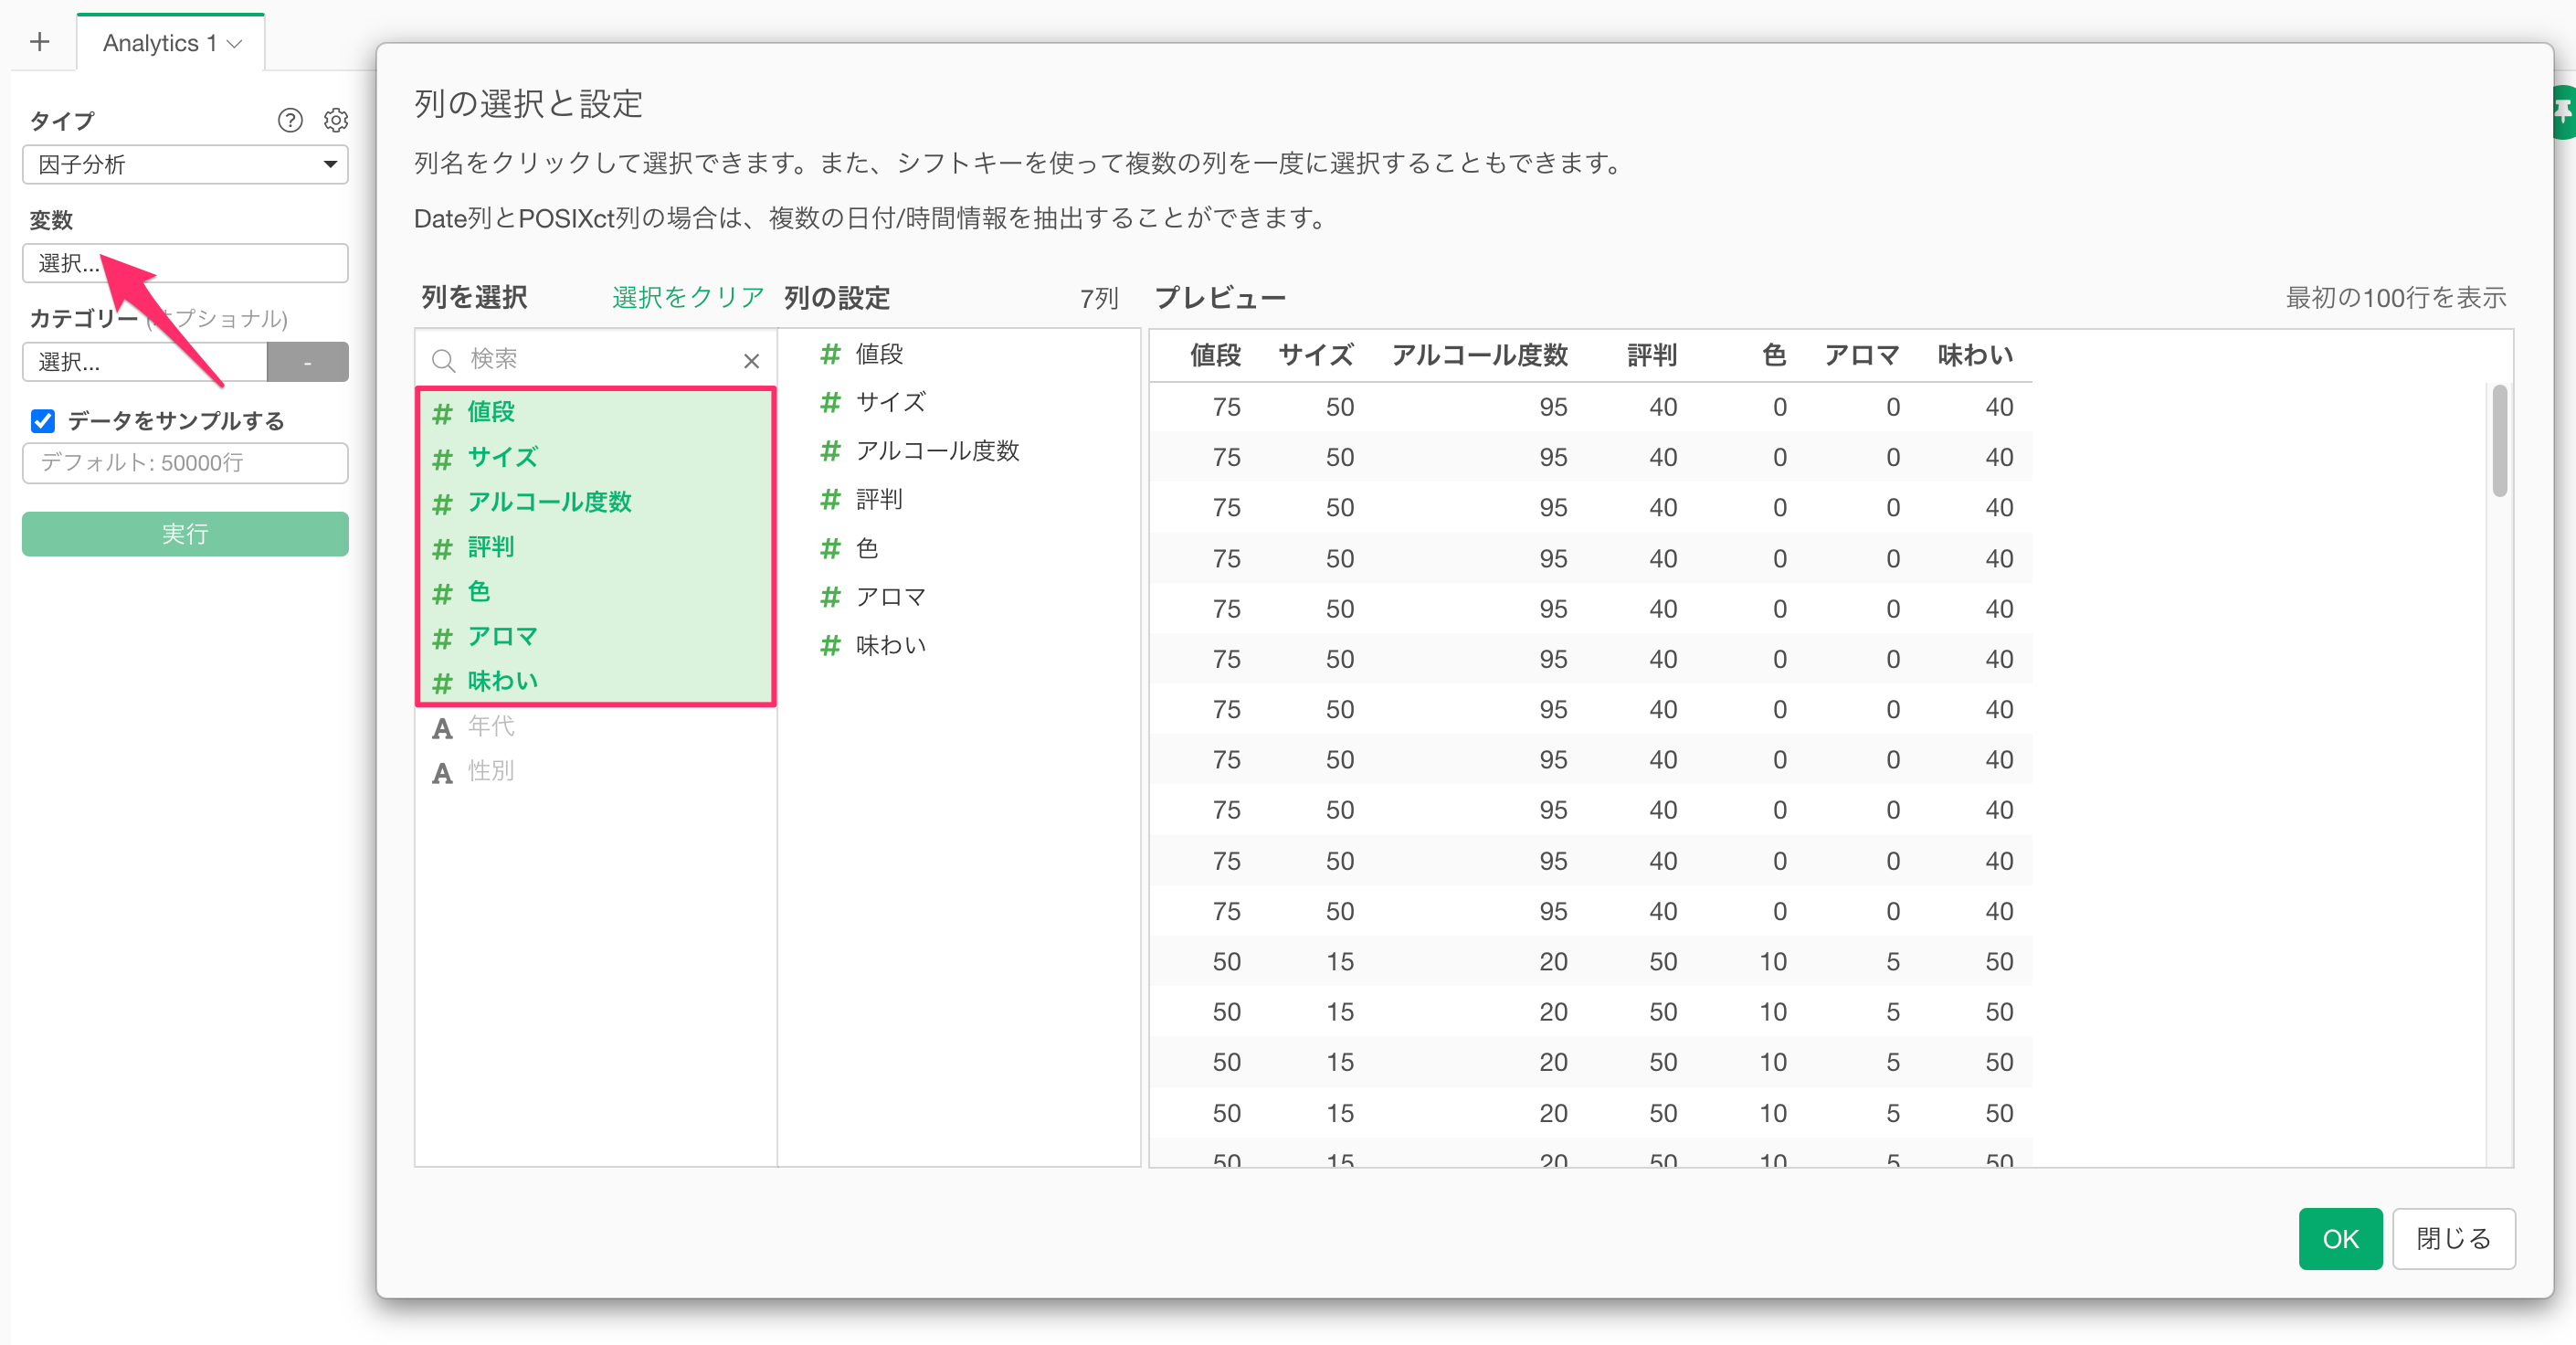Viewport: 2576px width, 1345px height.
Task: Click numeric icon beside 味わい in column settings
Action: (x=830, y=645)
